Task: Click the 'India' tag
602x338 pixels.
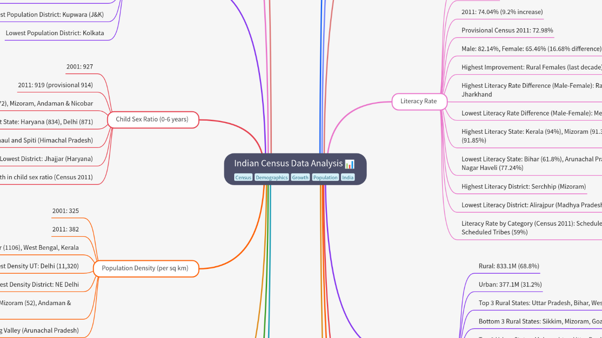Action: 348,177
